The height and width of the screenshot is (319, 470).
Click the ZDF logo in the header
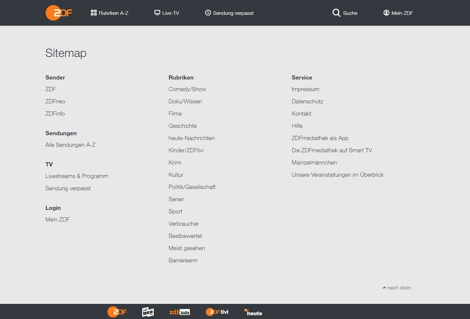[59, 13]
